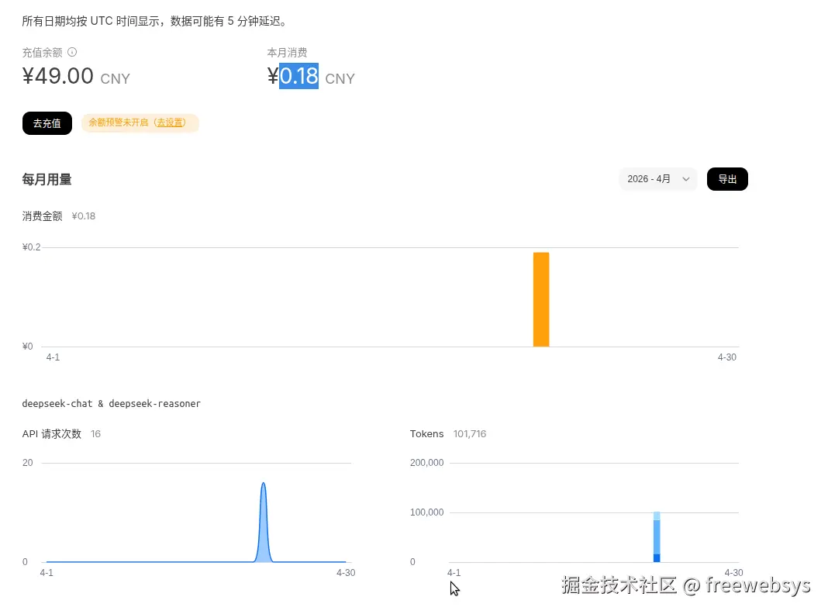Click the API 请求次数 label
Screen dimensions: 828x614
[x=52, y=434]
